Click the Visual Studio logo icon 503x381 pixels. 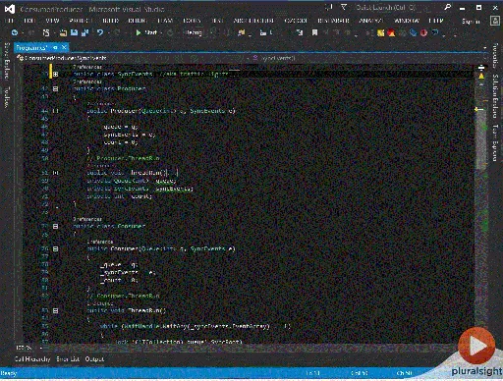pyautogui.click(x=9, y=9)
